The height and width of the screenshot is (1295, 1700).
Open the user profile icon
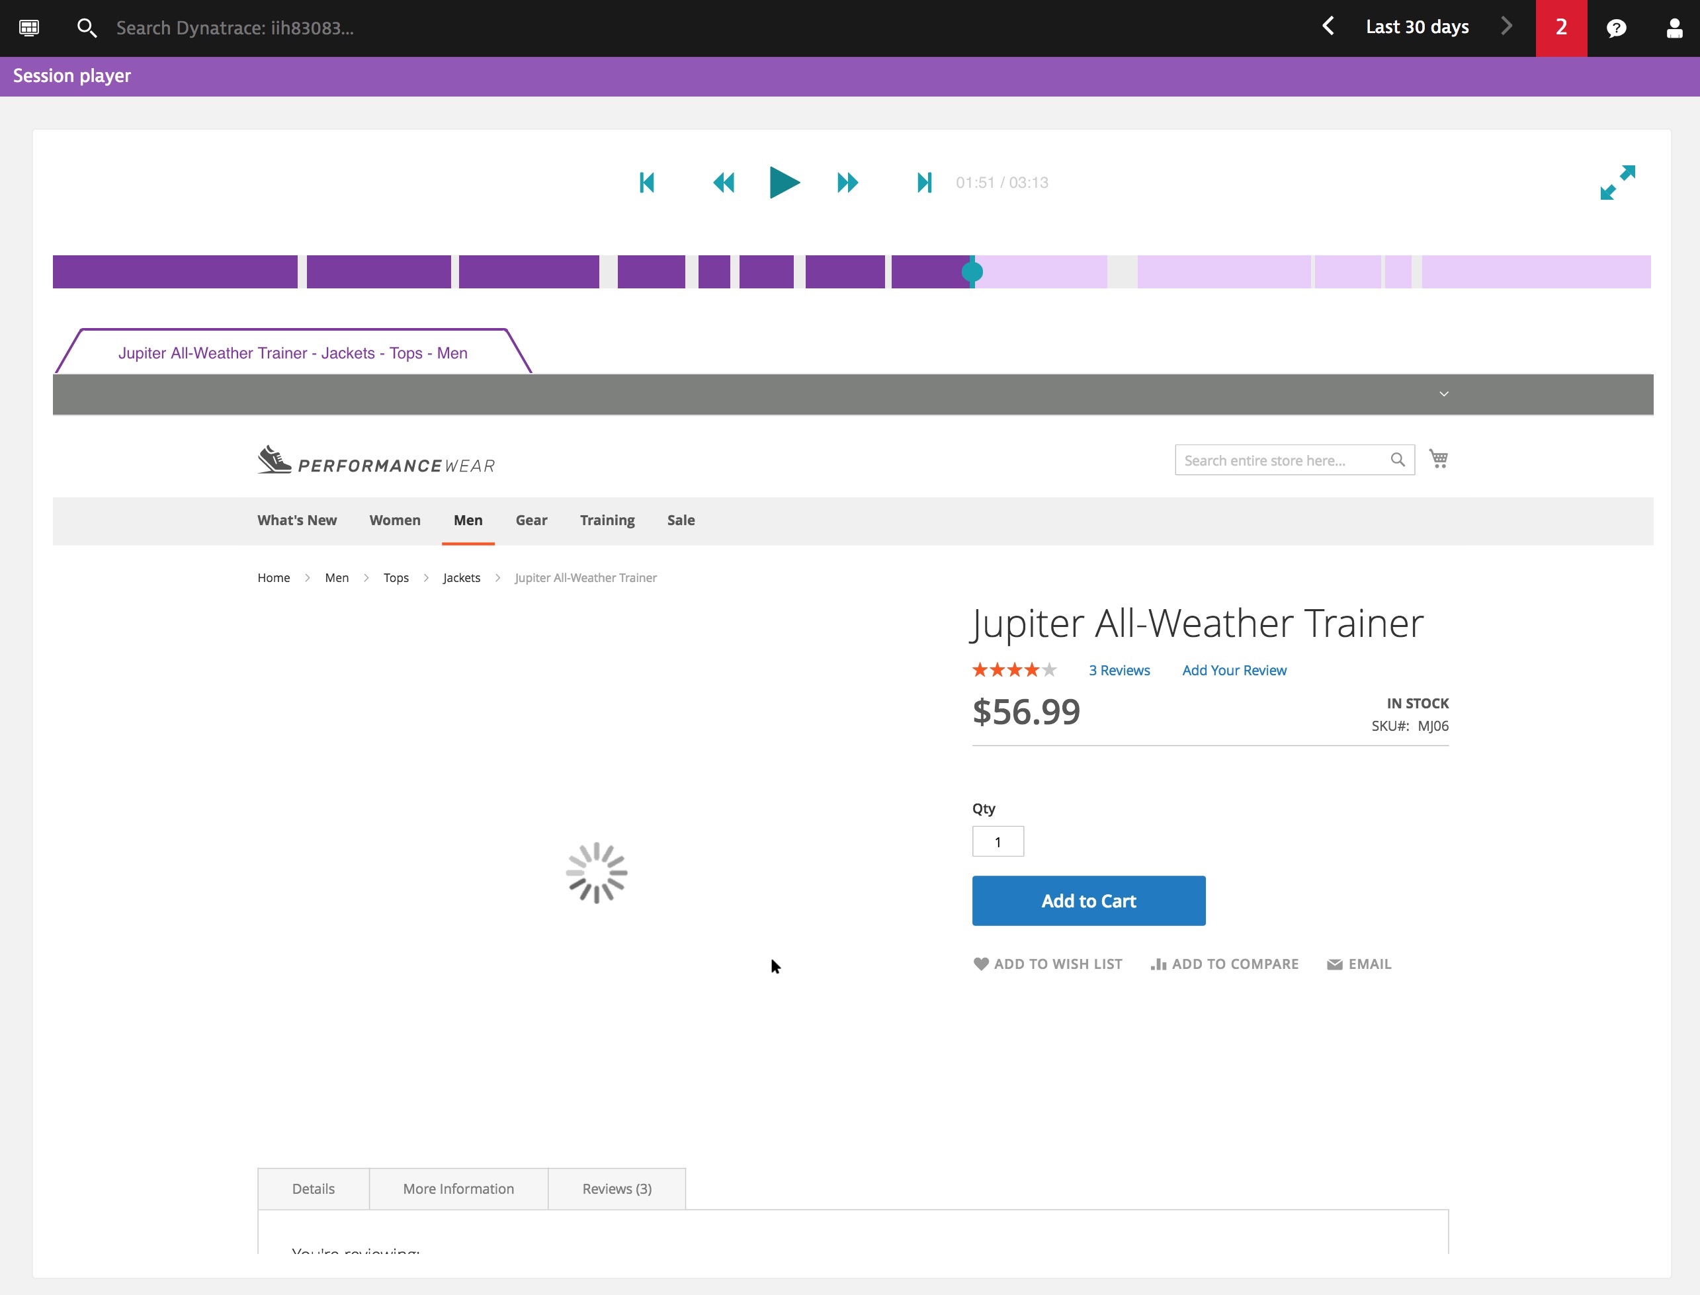(1674, 28)
